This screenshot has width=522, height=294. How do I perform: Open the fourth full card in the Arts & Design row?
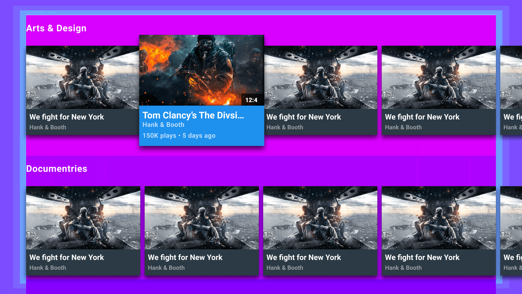[x=439, y=90]
